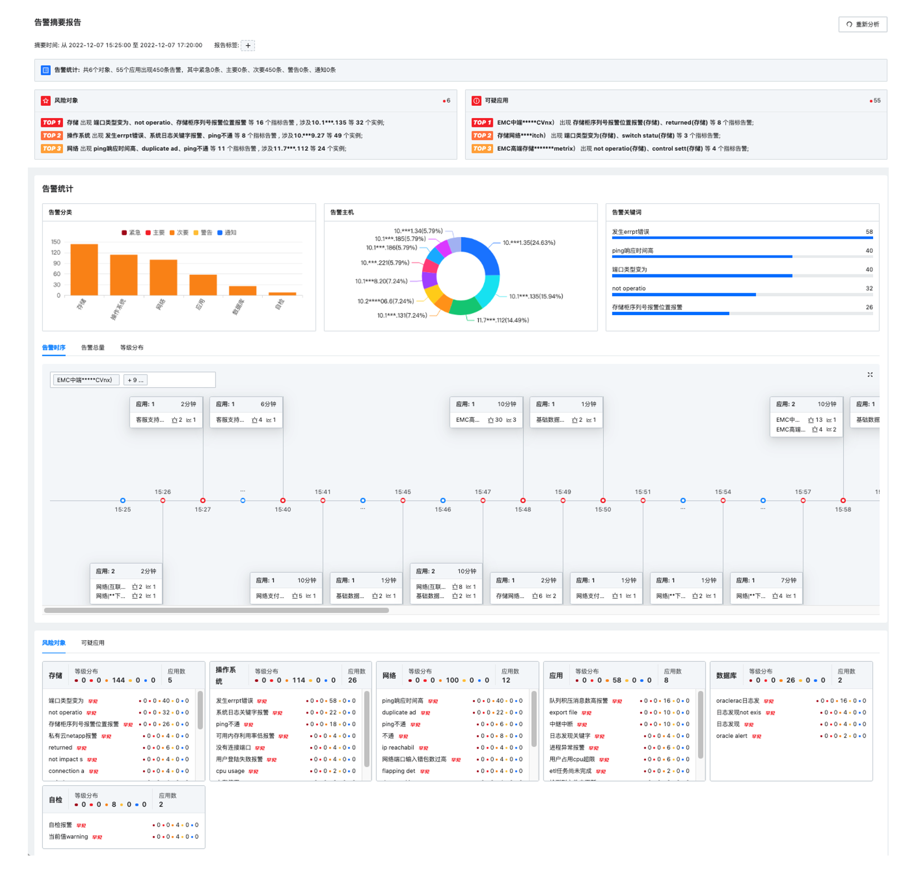Expand timeline chart with fullscreen icon
The width and height of the screenshot is (911, 875).
(870, 375)
